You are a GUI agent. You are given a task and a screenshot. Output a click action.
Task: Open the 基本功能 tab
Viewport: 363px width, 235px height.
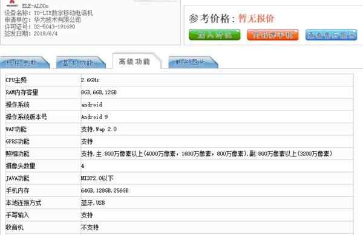tap(81, 62)
